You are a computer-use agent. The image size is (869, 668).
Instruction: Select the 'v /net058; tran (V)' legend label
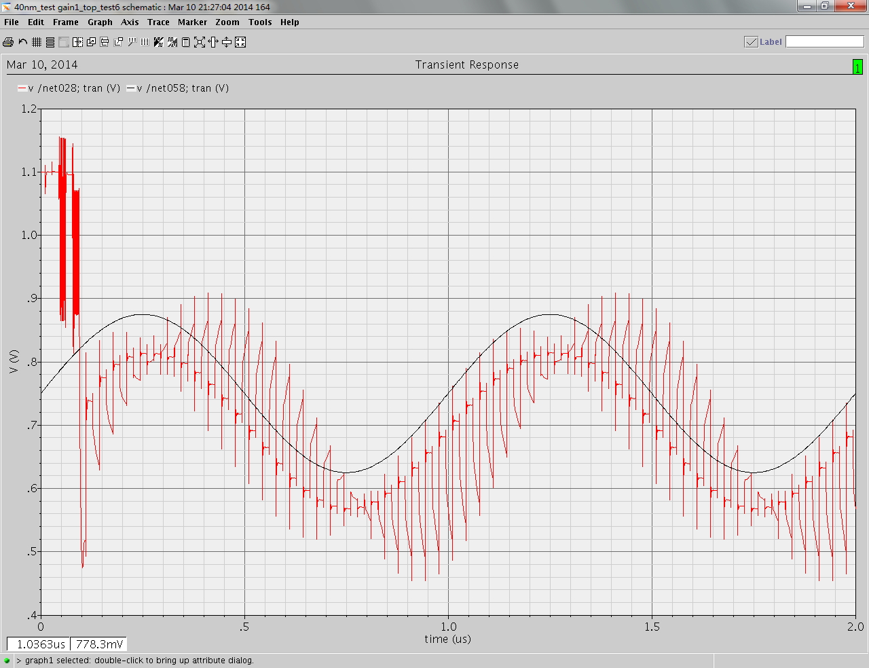point(183,88)
